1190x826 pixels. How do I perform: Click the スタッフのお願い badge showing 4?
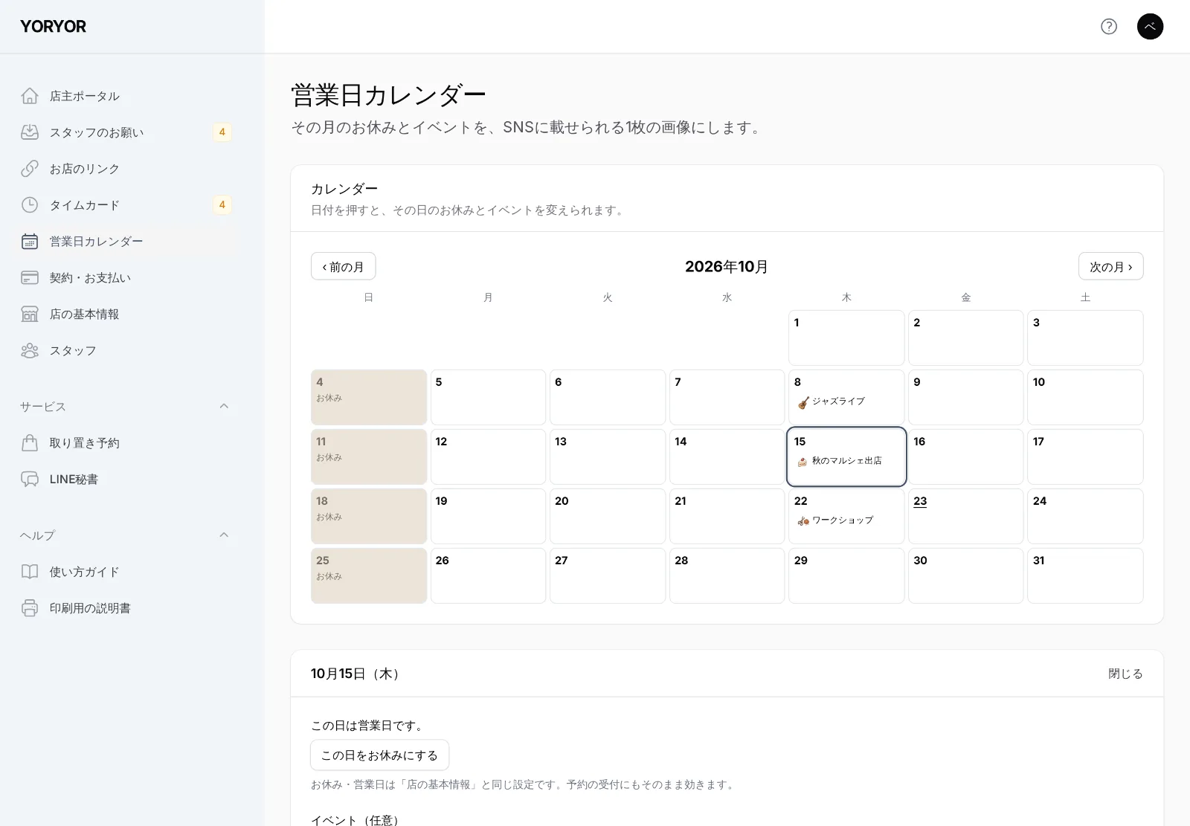[x=222, y=132]
